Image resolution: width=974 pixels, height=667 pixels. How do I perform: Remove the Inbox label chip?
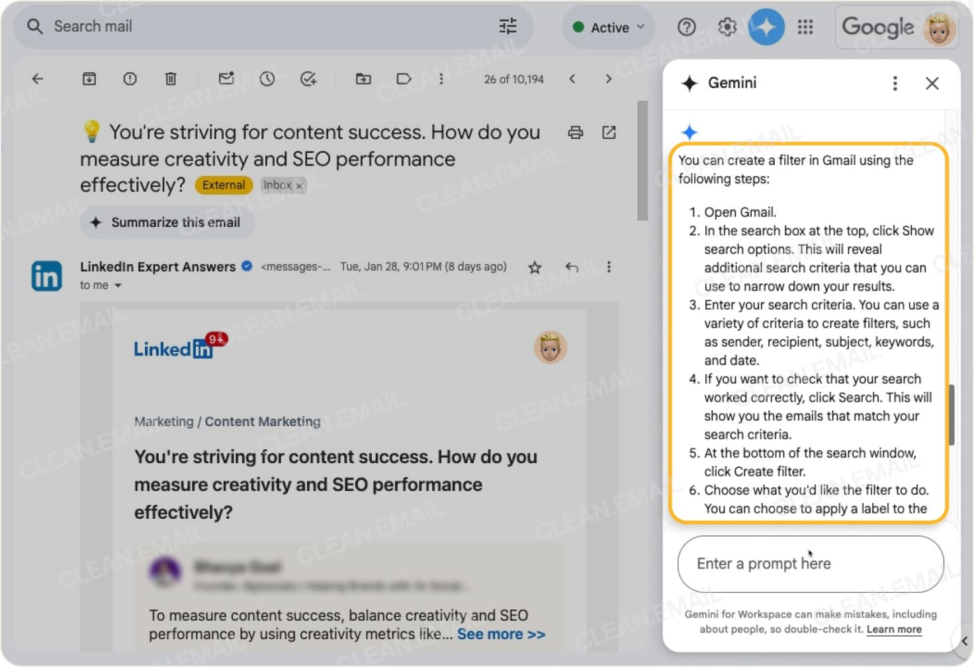pyautogui.click(x=300, y=185)
